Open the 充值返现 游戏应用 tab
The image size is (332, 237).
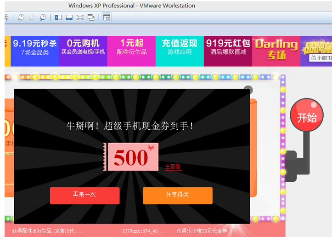180,51
